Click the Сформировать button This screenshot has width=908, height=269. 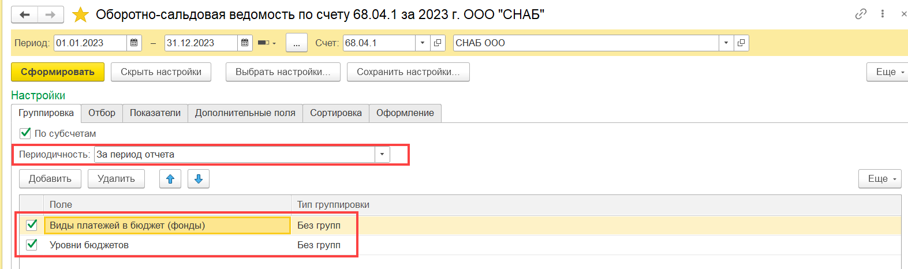click(x=58, y=72)
